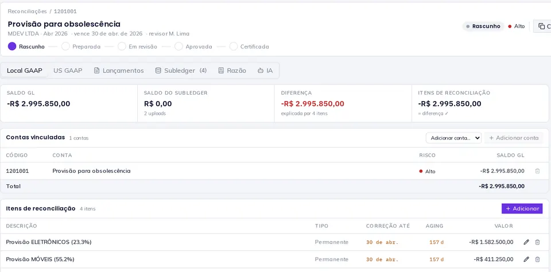The width and height of the screenshot is (551, 272).
Task: Click the copy icon button at top right
Action: 542,26
